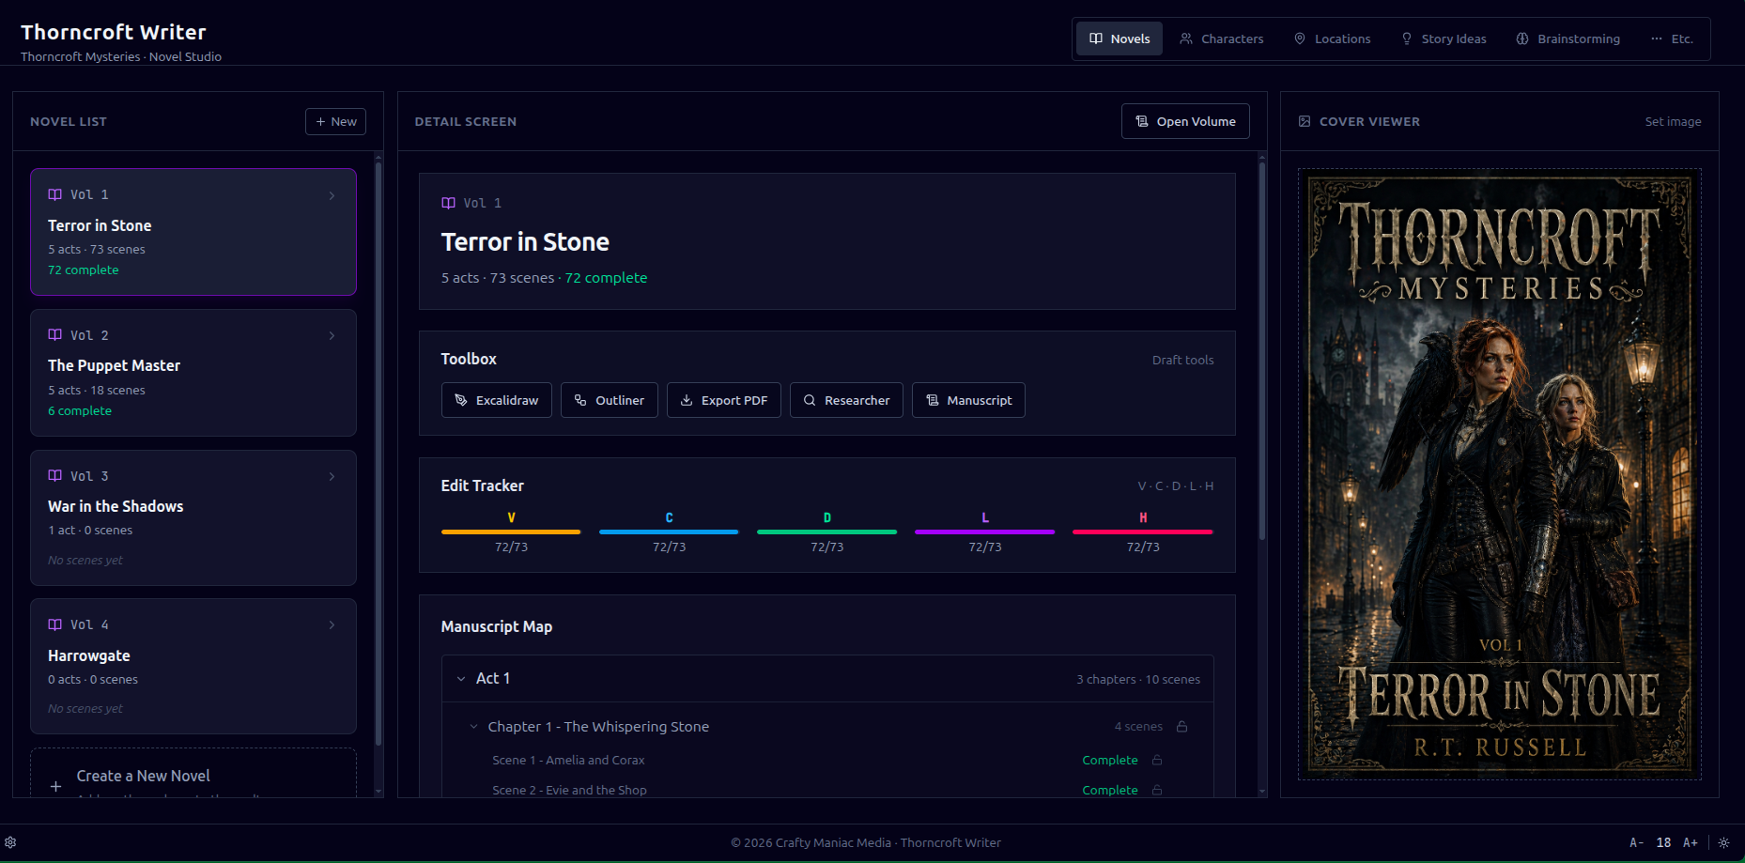Click the book icon on the Vol 2 card
This screenshot has height=863, width=1745.
pos(55,335)
